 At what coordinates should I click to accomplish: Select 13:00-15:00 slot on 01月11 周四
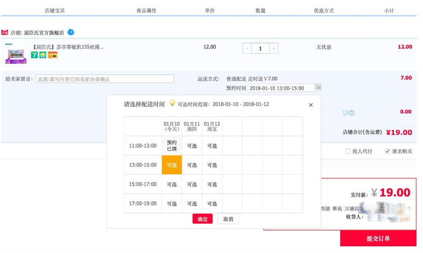pos(192,165)
